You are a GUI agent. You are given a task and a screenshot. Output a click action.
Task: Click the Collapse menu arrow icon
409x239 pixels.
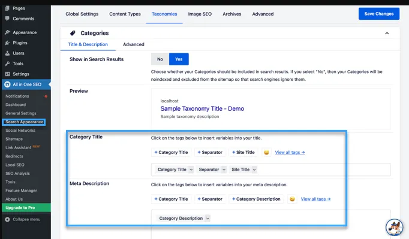[x=7, y=219]
